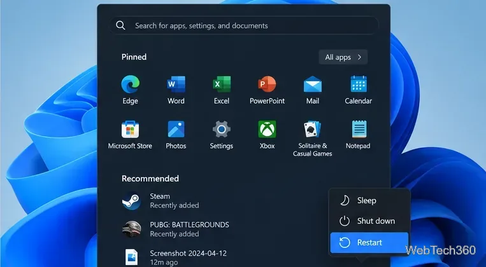
Task: Click the Pinned section heading
Action: click(134, 57)
